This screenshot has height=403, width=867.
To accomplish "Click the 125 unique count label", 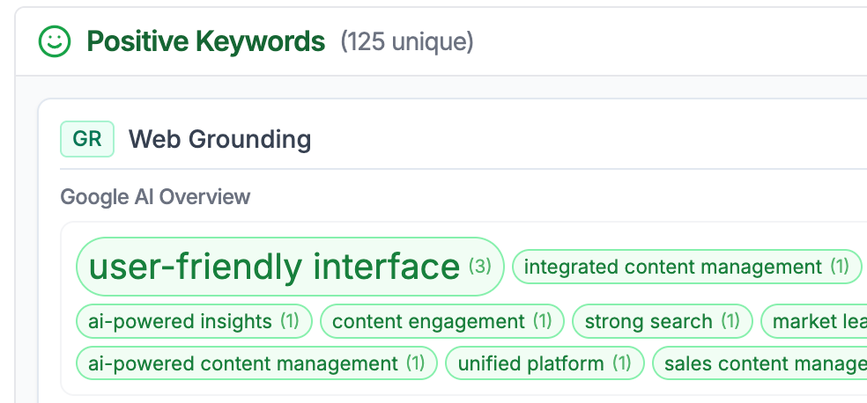I will (407, 41).
